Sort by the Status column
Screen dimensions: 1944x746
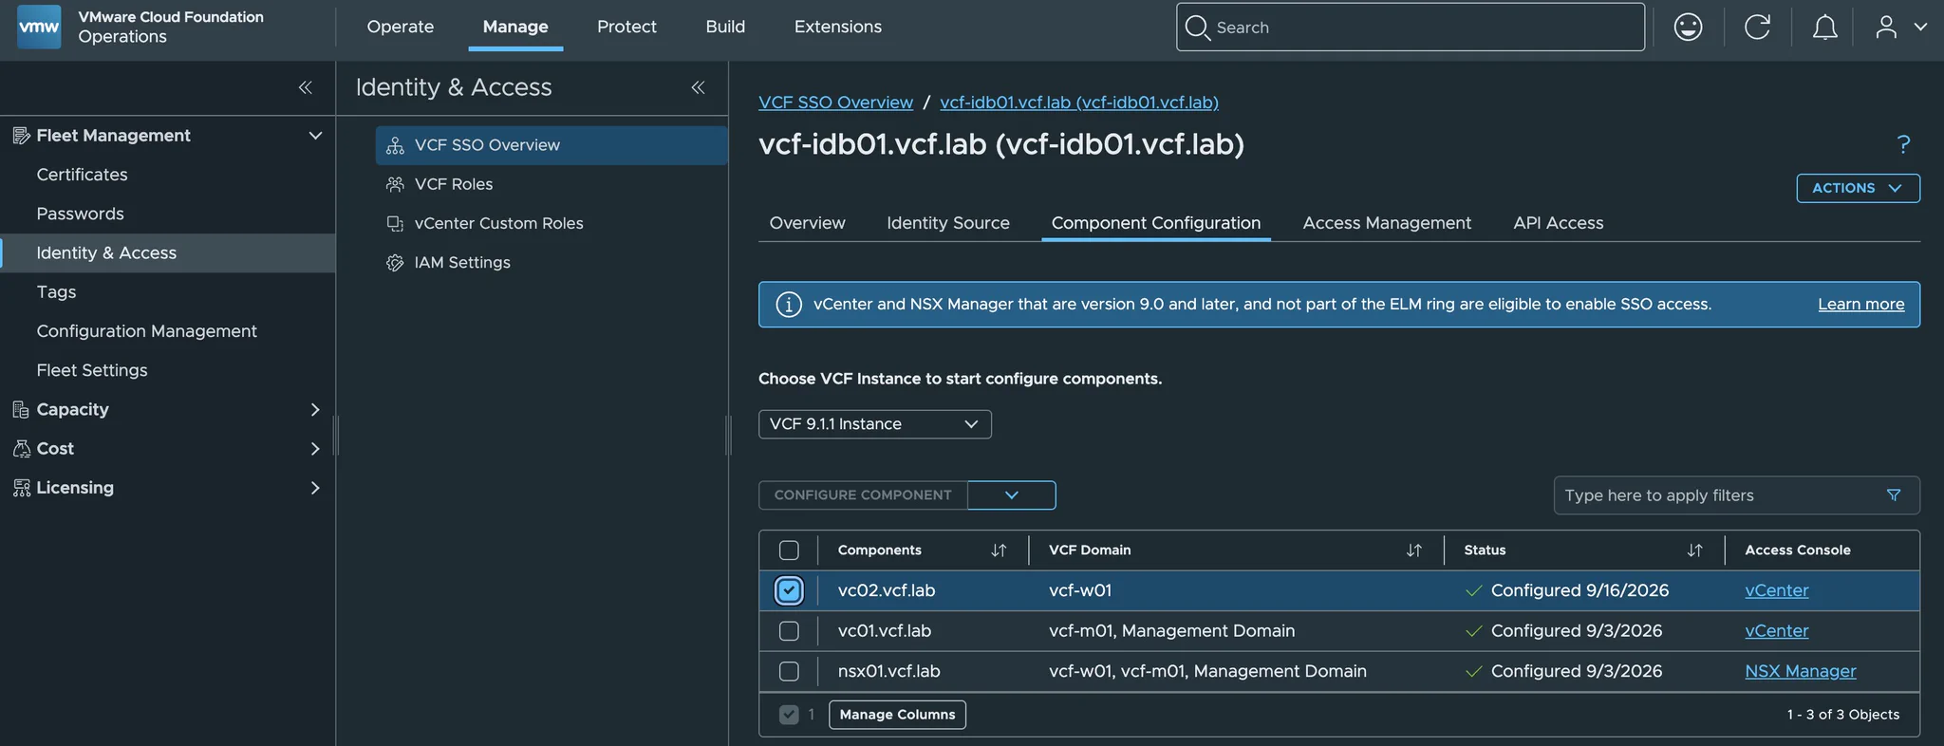[x=1695, y=550]
